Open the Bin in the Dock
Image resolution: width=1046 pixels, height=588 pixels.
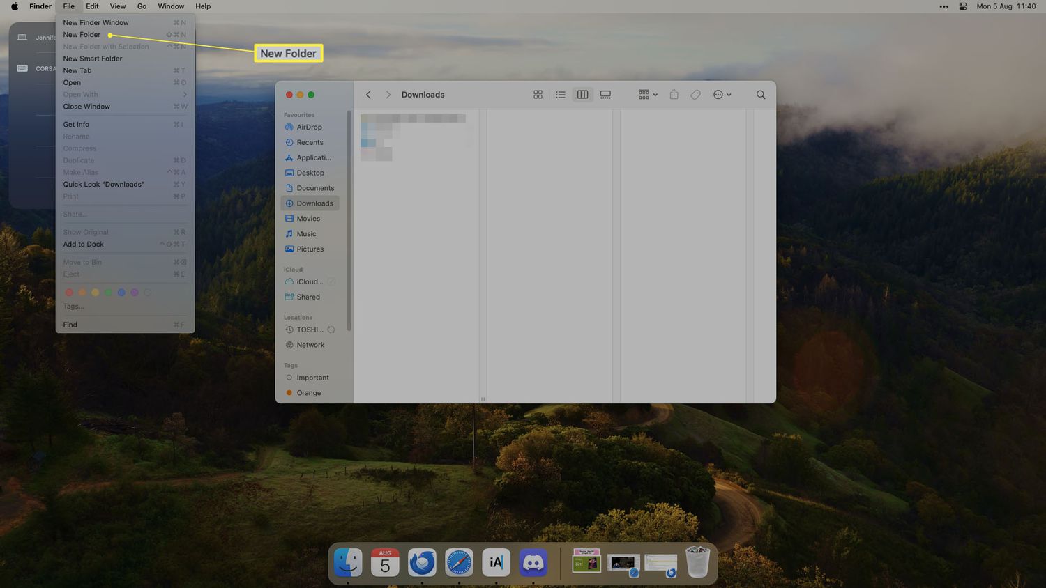[x=697, y=562]
